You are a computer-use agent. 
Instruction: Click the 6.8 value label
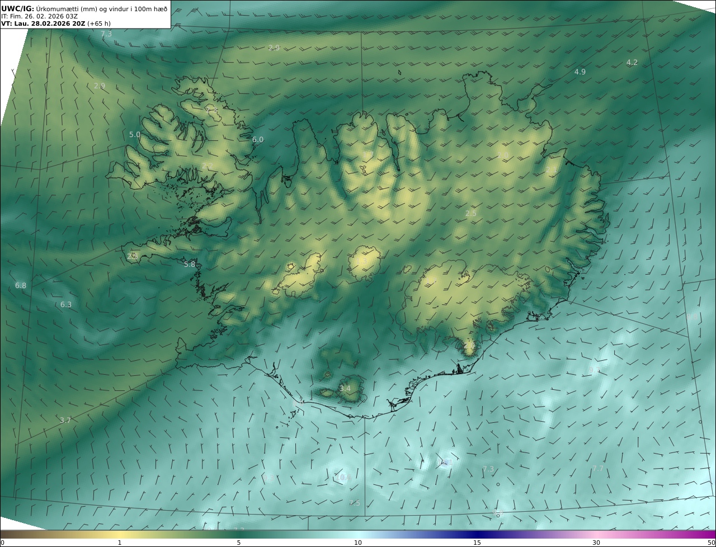pyautogui.click(x=21, y=286)
